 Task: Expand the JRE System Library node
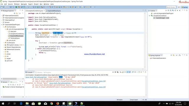coord(4,45)
